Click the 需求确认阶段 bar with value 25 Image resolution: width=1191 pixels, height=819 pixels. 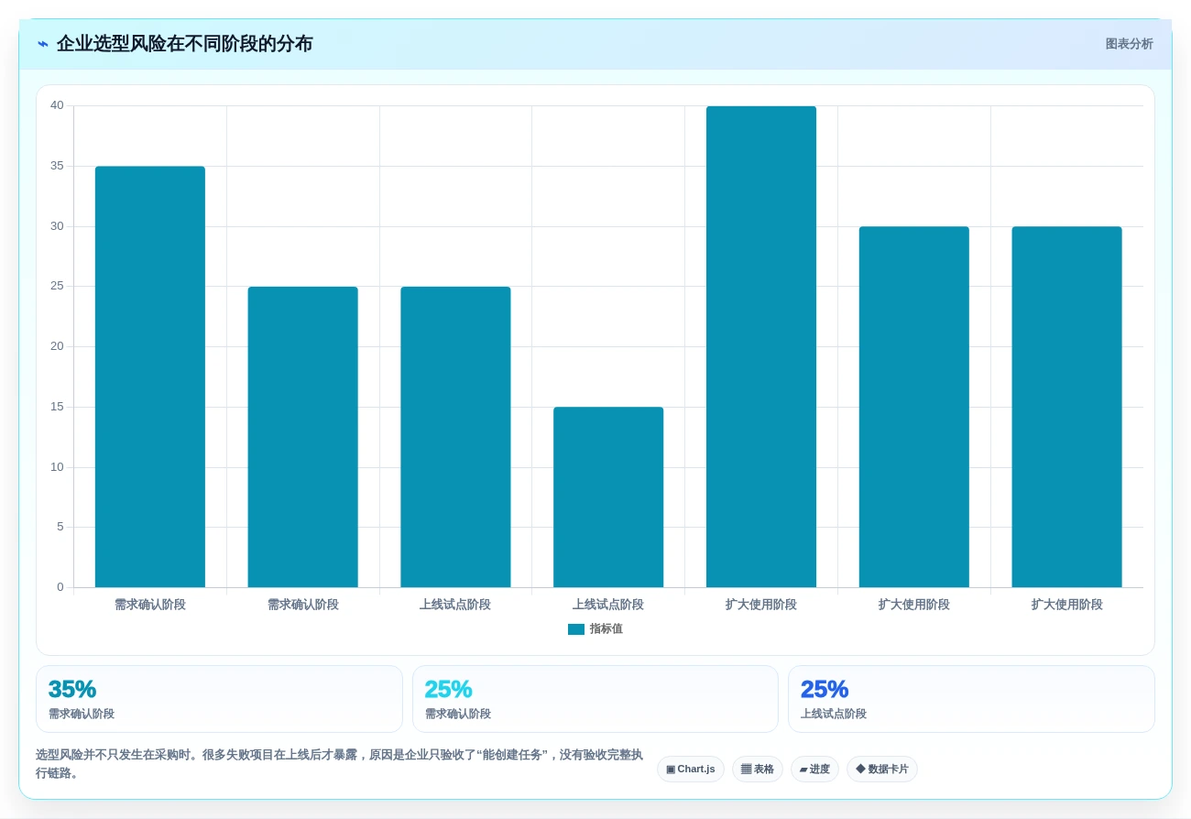pos(303,437)
